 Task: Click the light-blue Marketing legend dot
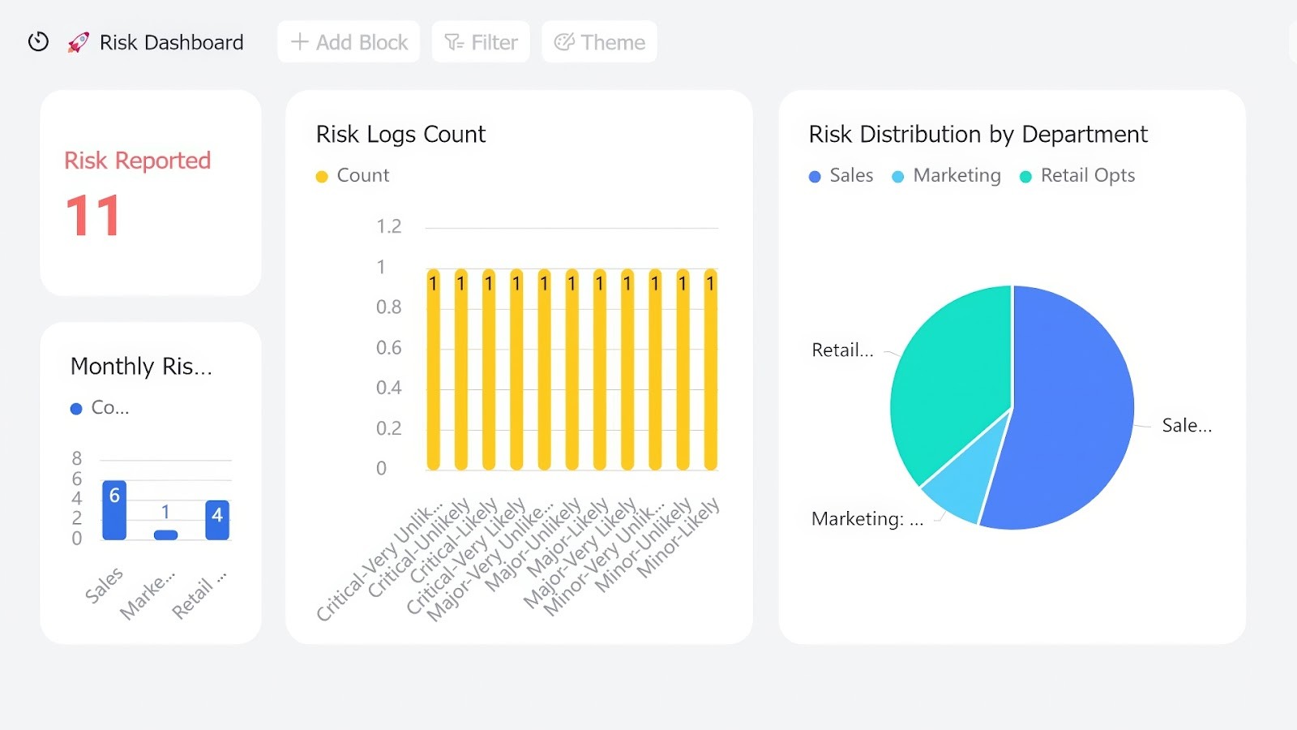coord(897,176)
